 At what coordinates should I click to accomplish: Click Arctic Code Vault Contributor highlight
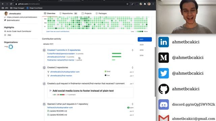tap(19, 31)
